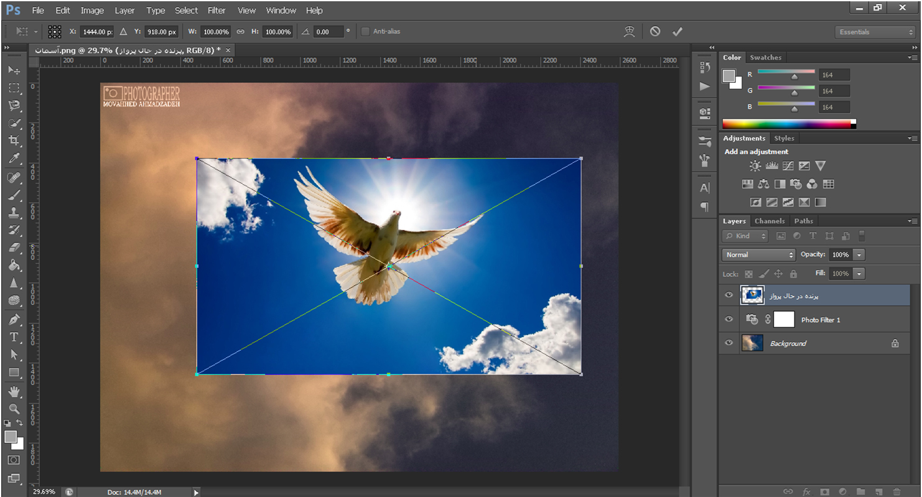Toggle relative positioning triangle for reference point
This screenshot has height=497, width=922.
click(123, 32)
